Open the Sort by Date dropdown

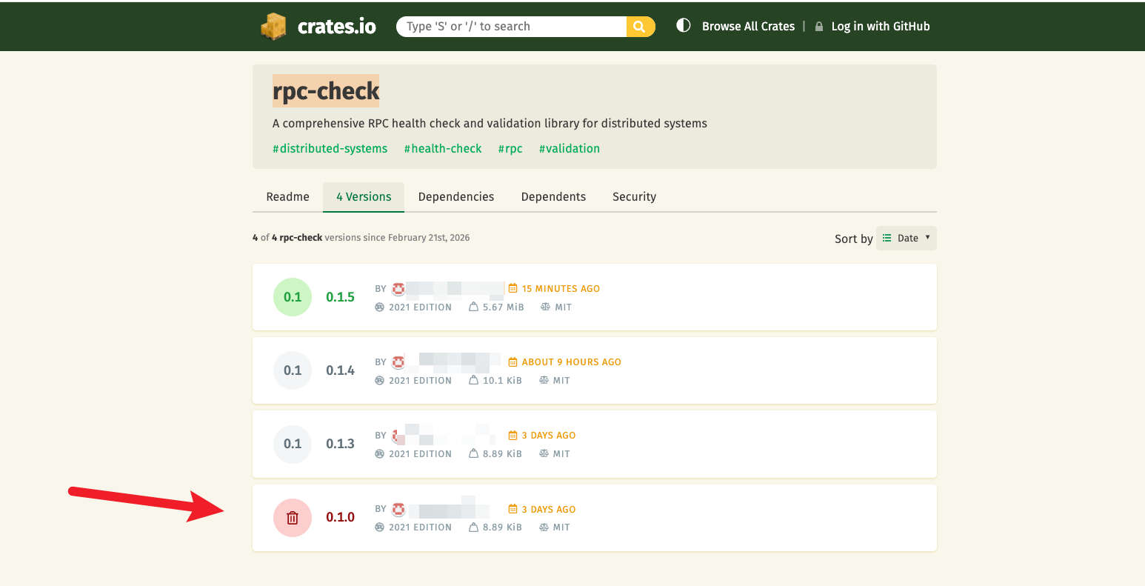[906, 239]
